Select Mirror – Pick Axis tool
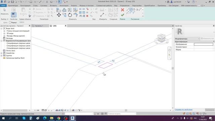Viewport: 215px width, 121px height. point(70,10)
